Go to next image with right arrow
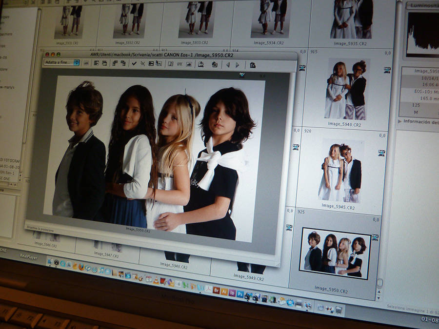Image resolution: width=439 pixels, height=329 pixels. [238, 65]
